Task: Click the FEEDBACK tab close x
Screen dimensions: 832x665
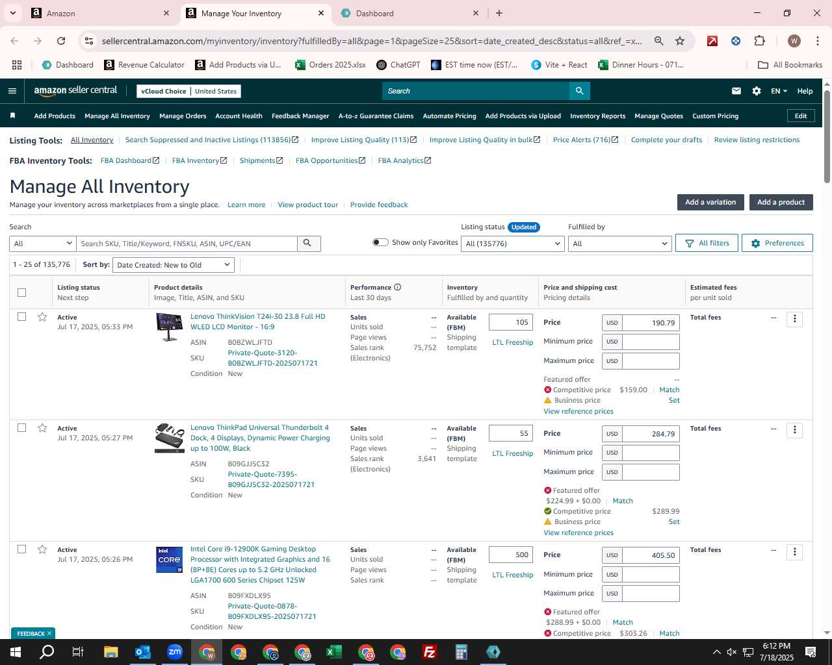Action: click(x=49, y=634)
